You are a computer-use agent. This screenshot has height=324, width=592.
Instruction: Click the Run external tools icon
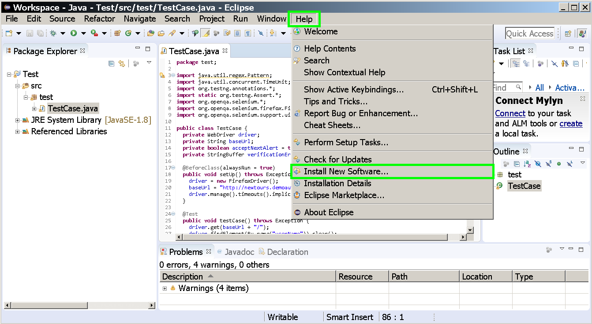pyautogui.click(x=94, y=33)
